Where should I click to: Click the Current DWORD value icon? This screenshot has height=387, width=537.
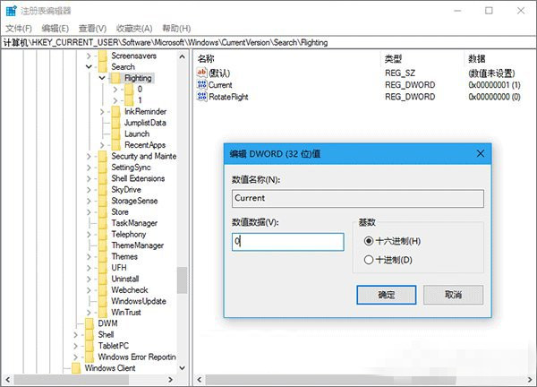(x=201, y=84)
